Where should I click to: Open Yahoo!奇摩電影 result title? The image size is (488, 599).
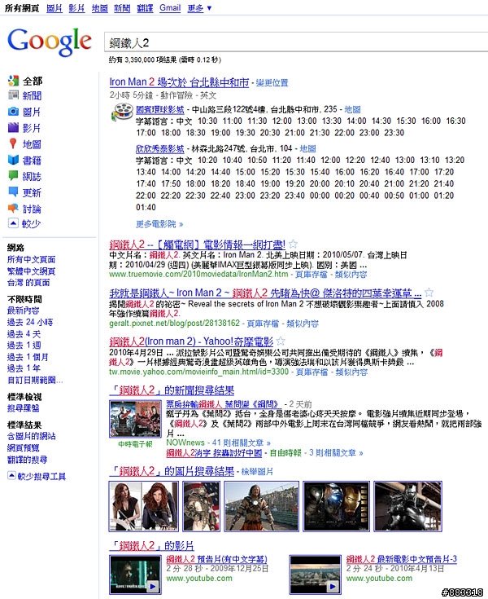coord(191,341)
